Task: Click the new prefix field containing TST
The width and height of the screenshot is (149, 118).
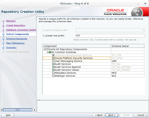Action: coord(110,36)
